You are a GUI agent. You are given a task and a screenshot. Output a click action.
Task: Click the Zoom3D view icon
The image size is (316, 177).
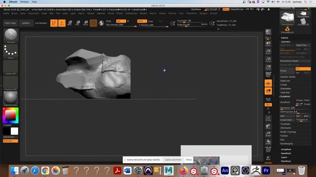[268, 134]
